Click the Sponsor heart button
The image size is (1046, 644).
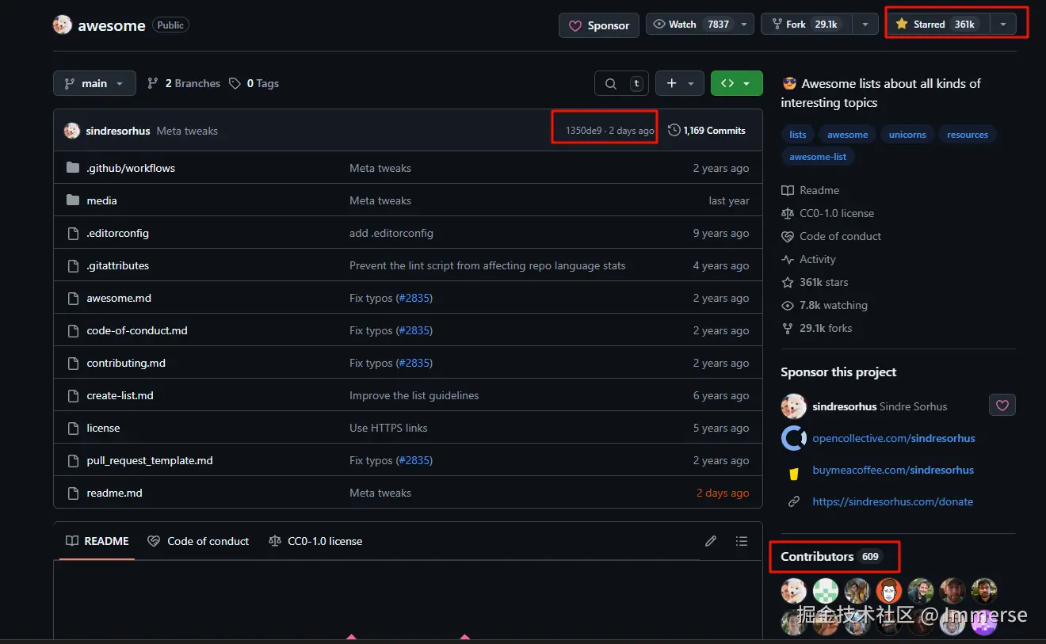click(598, 25)
